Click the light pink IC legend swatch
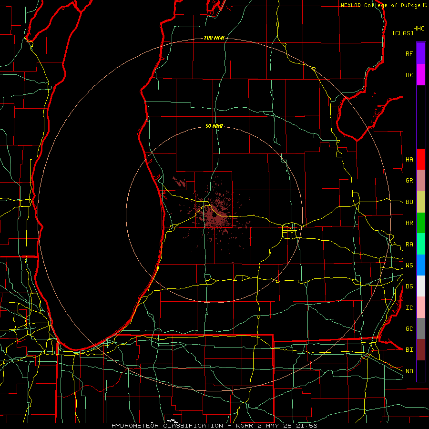Image resolution: width=429 pixels, height=429 pixels. pos(421,307)
